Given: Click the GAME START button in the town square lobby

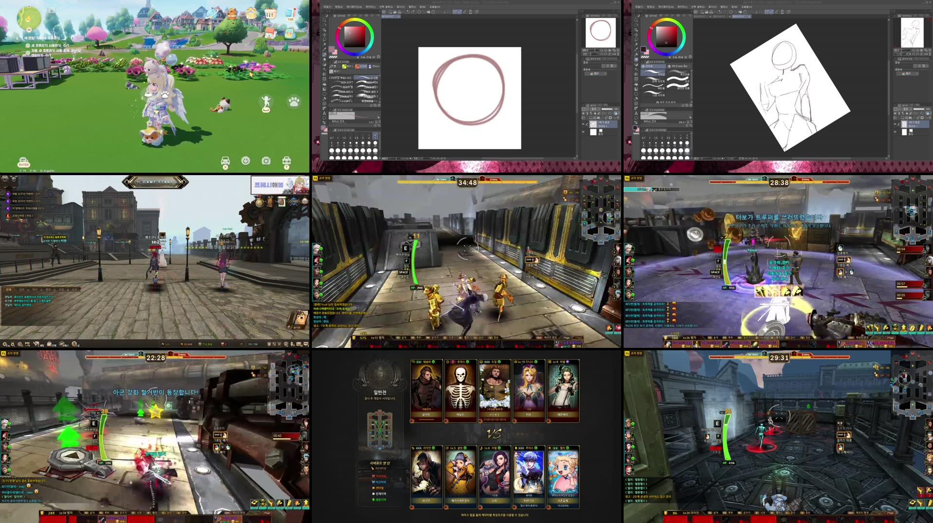Looking at the screenshot, I should pos(155,182).
